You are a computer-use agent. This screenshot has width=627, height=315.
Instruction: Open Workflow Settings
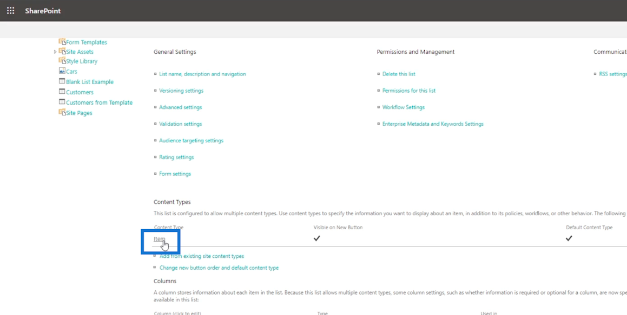tap(404, 108)
